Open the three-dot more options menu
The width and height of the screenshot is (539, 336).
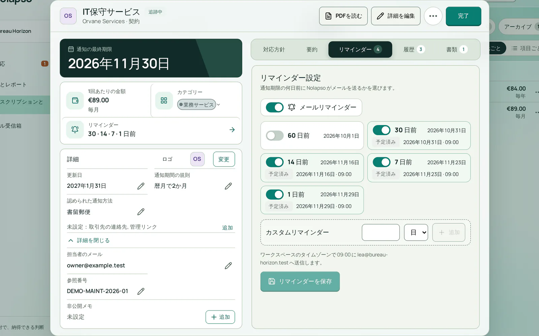(433, 16)
